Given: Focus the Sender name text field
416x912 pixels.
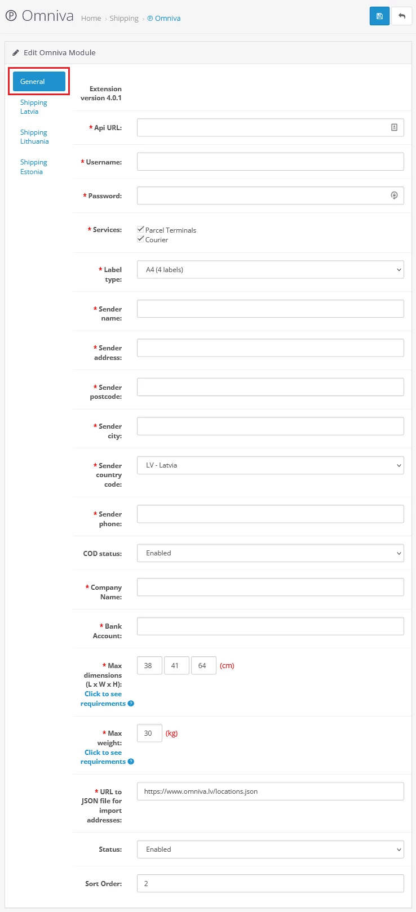Looking at the screenshot, I should 270,309.
